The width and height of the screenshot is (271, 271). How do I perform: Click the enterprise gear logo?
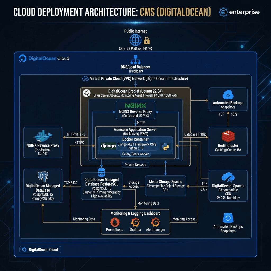pyautogui.click(x=223, y=12)
